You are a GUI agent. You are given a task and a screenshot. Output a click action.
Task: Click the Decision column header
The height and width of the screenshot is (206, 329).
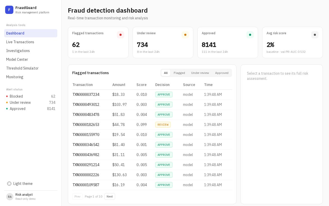click(162, 85)
